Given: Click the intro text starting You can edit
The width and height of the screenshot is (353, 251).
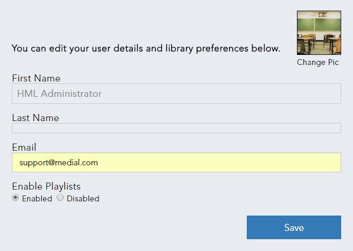Looking at the screenshot, I should coord(146,48).
